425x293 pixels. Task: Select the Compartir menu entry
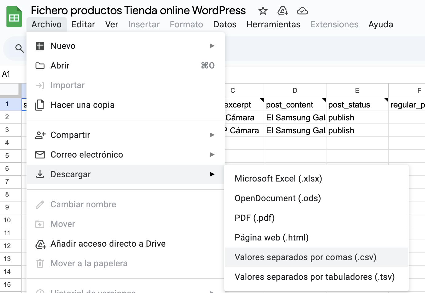tap(126, 135)
